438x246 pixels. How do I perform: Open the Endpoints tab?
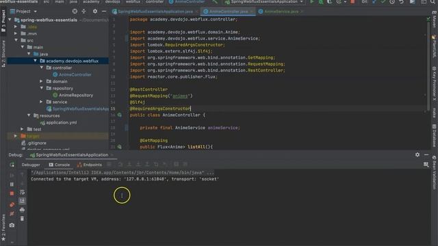pos(90,165)
